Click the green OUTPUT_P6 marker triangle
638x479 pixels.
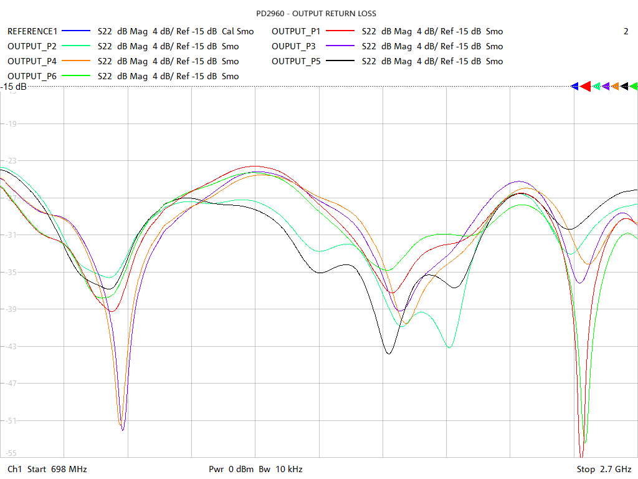click(x=634, y=86)
